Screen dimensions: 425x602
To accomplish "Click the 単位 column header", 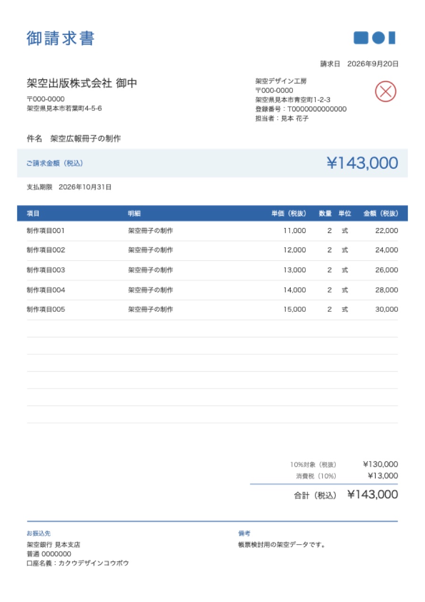I will [345, 213].
